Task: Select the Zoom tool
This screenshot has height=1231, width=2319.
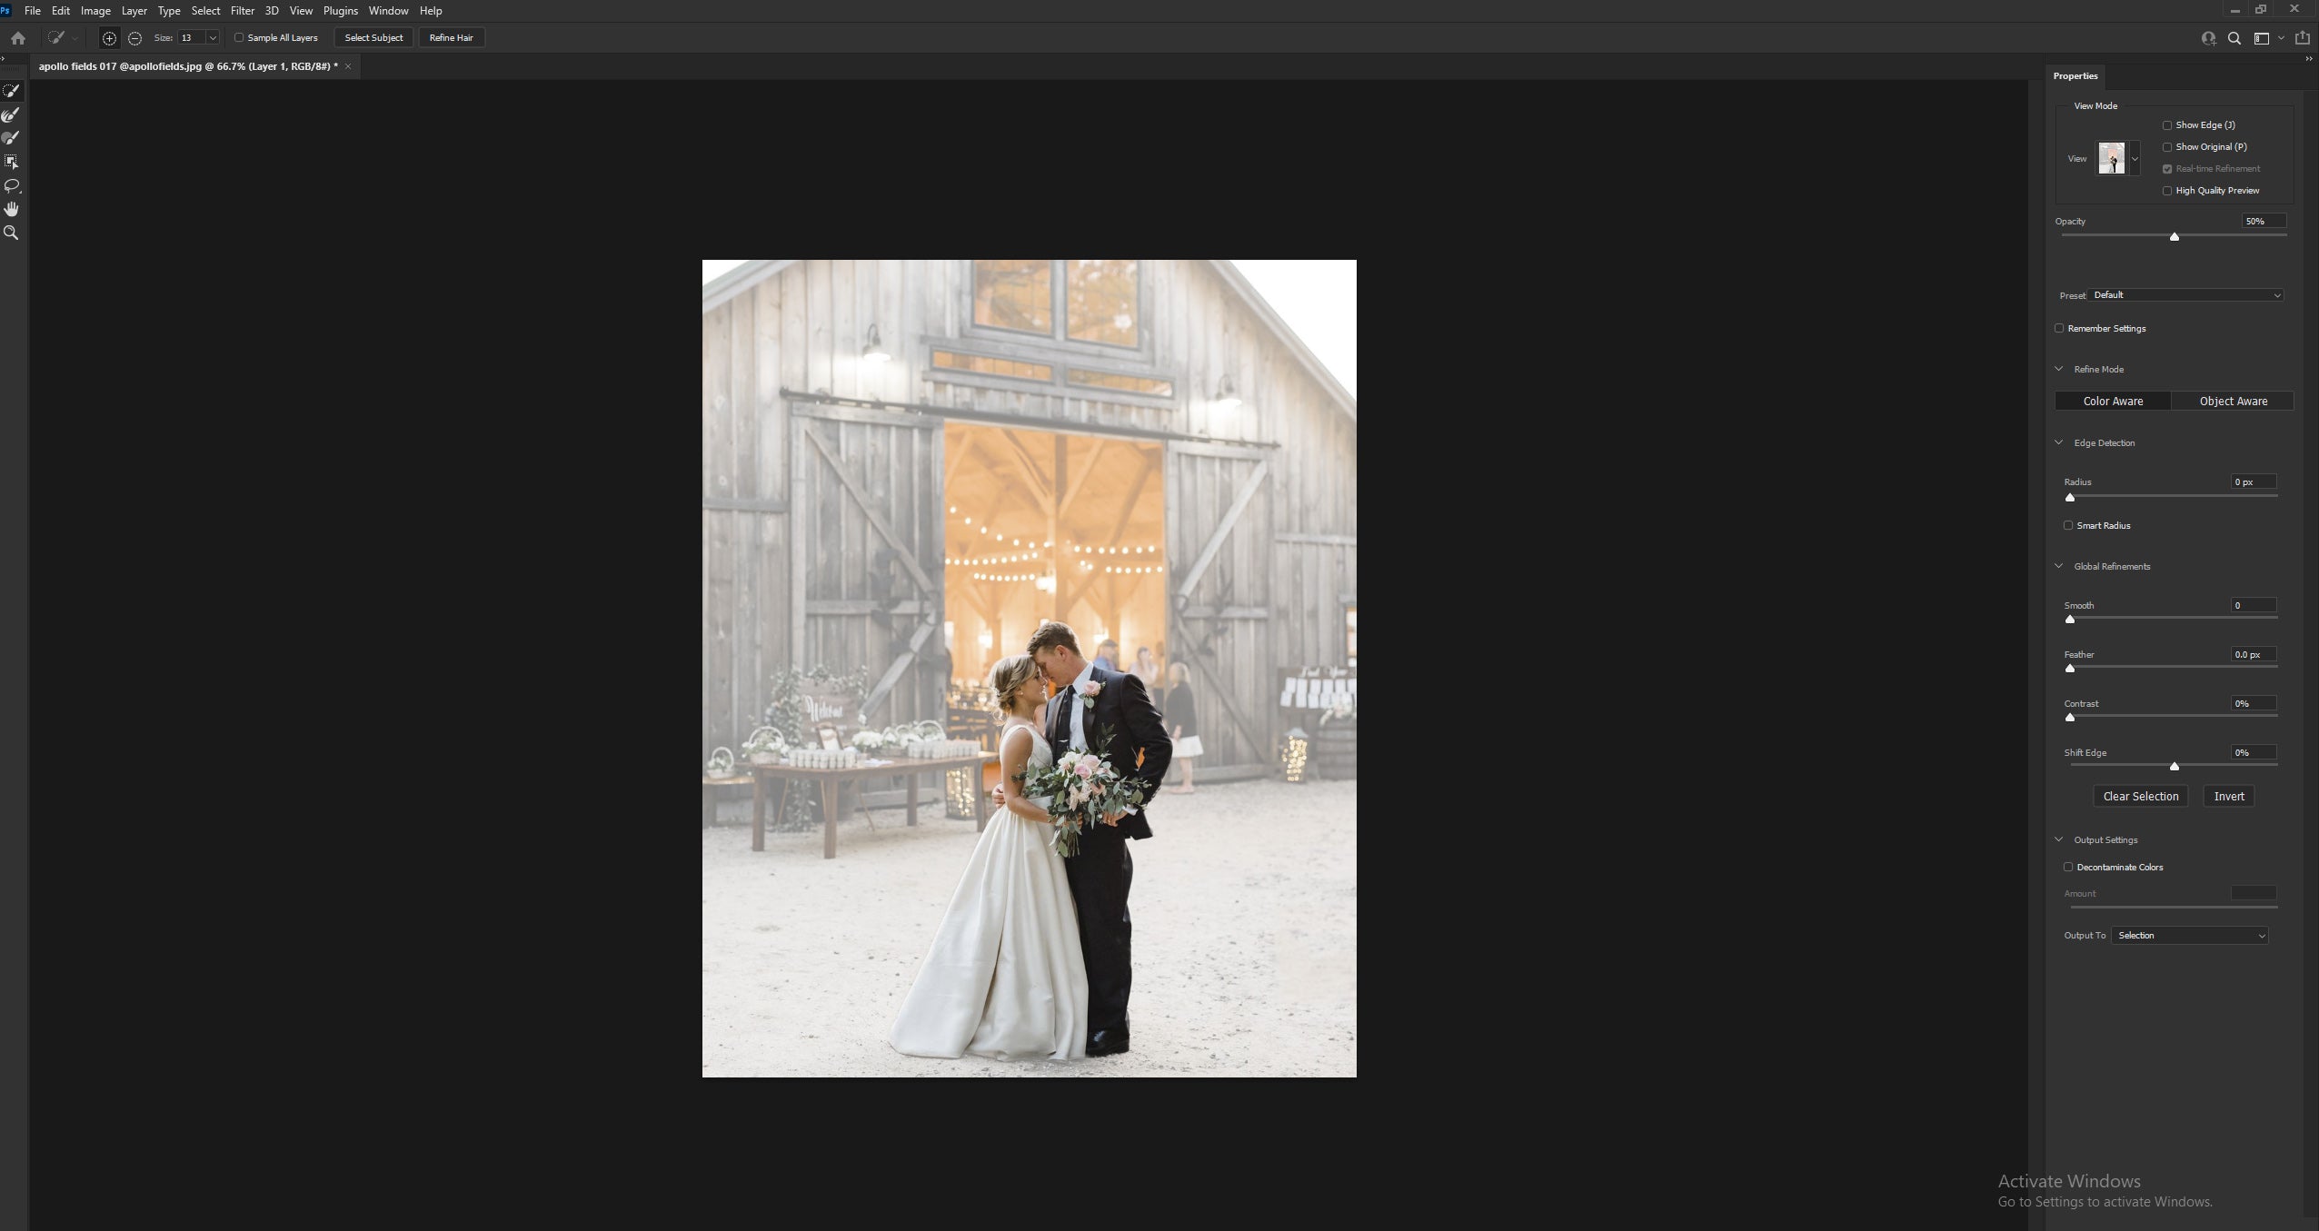Action: (x=13, y=233)
